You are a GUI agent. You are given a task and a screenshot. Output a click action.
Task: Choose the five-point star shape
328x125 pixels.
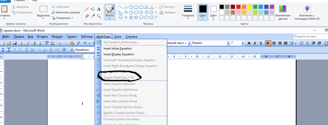(131, 17)
